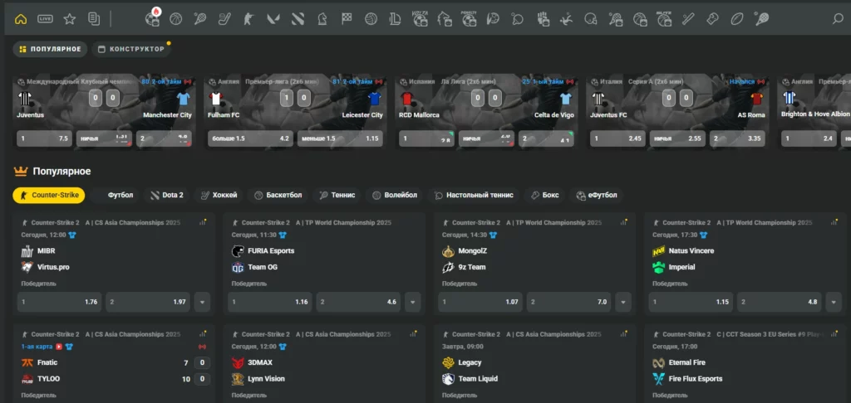Select больше 1.5 odds for Fulham match

tap(250, 138)
